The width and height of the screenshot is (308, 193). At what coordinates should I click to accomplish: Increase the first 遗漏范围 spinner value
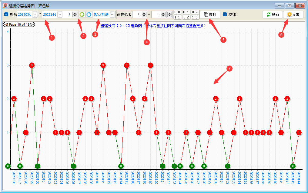[144, 13]
